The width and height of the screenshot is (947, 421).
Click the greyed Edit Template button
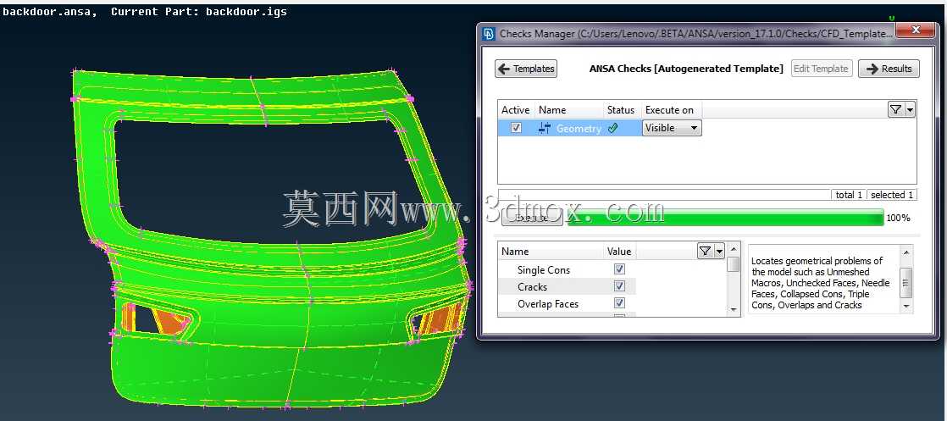point(821,69)
